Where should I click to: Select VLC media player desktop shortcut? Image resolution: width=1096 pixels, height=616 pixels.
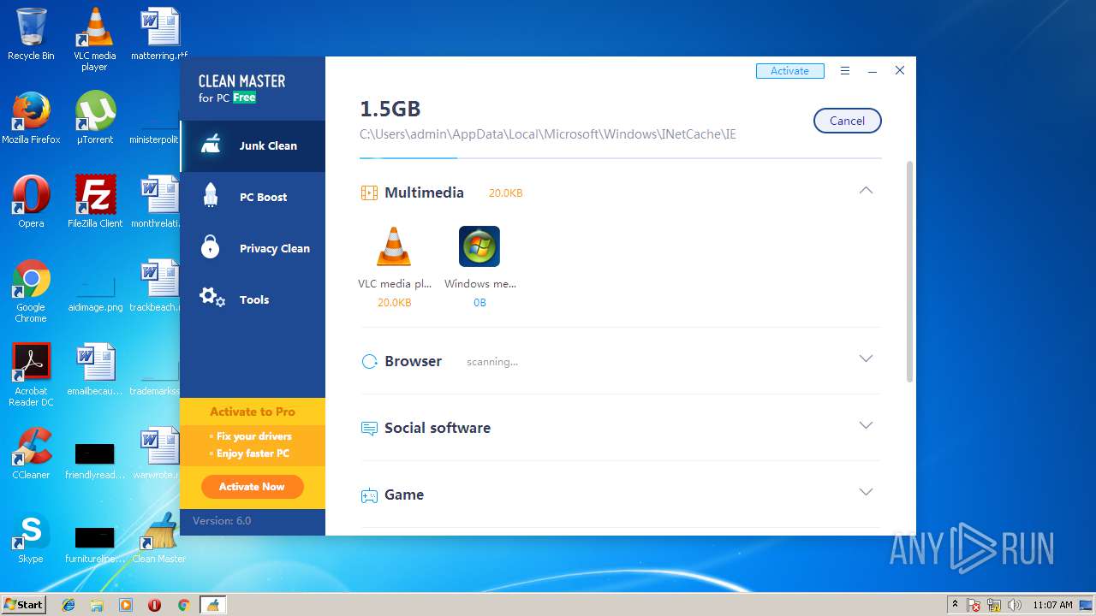(94, 38)
